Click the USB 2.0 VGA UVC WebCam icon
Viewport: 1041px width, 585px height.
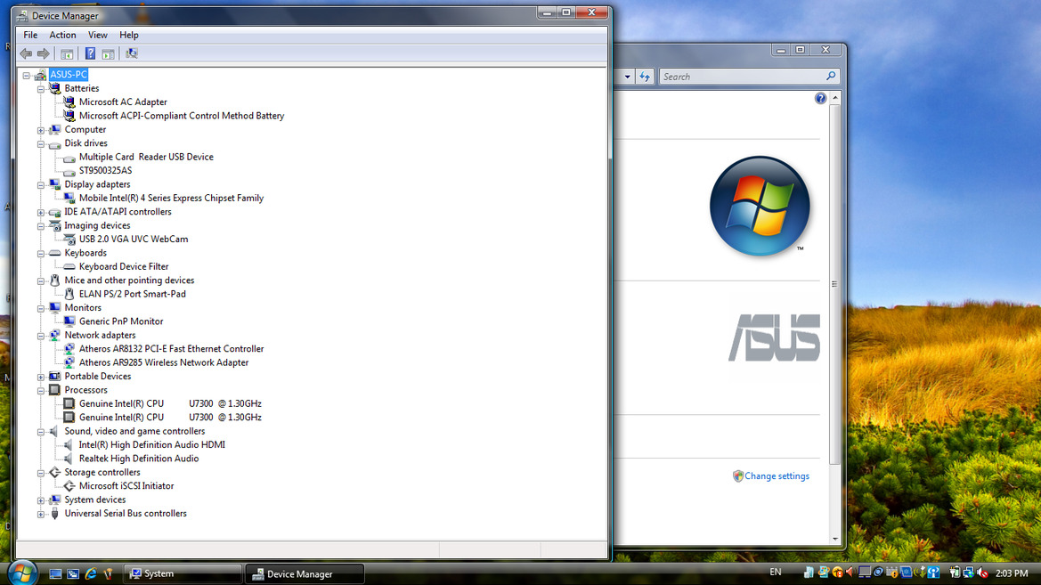click(69, 239)
